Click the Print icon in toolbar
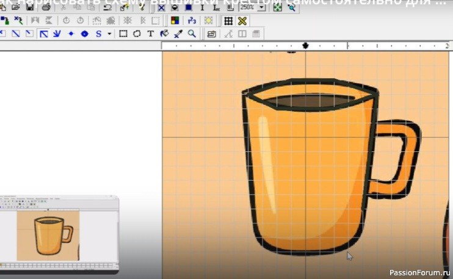 pyautogui.click(x=46, y=8)
